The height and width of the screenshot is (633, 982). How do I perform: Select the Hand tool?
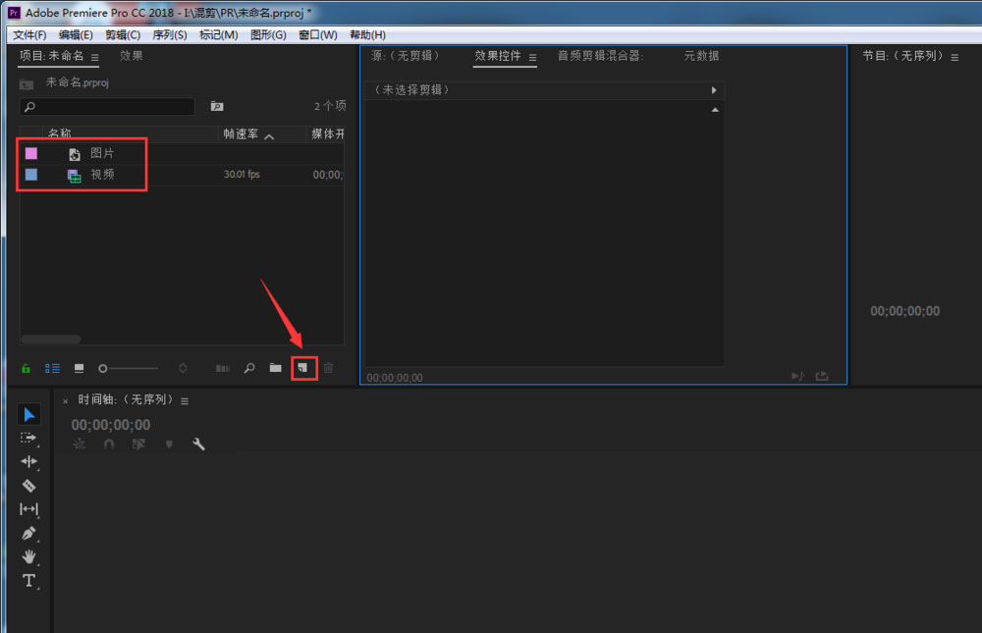28,556
